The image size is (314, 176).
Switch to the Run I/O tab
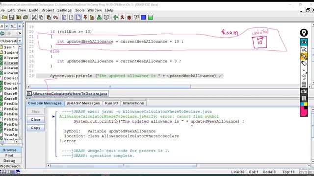pyautogui.click(x=111, y=103)
